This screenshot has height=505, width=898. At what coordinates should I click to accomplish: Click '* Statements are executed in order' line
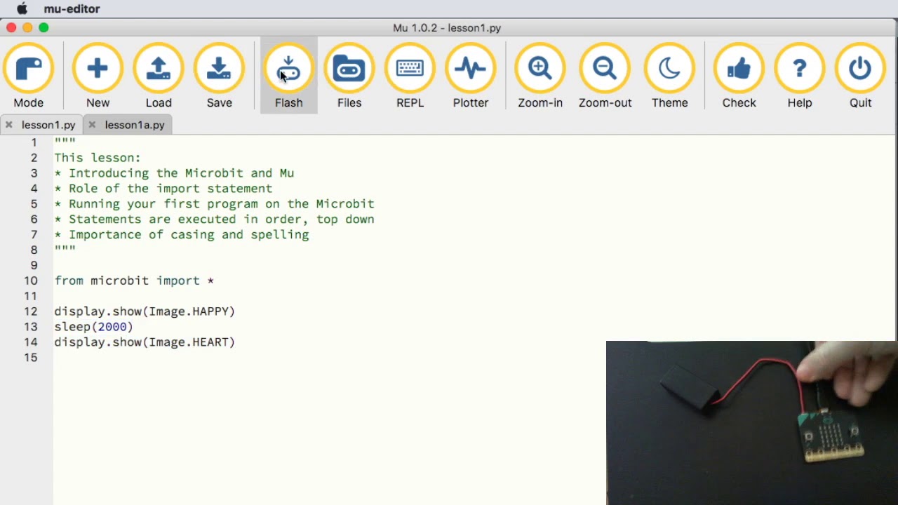click(215, 220)
